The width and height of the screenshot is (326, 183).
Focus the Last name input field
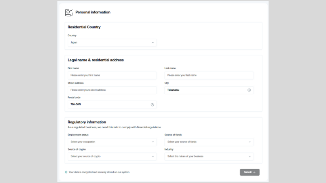point(209,75)
